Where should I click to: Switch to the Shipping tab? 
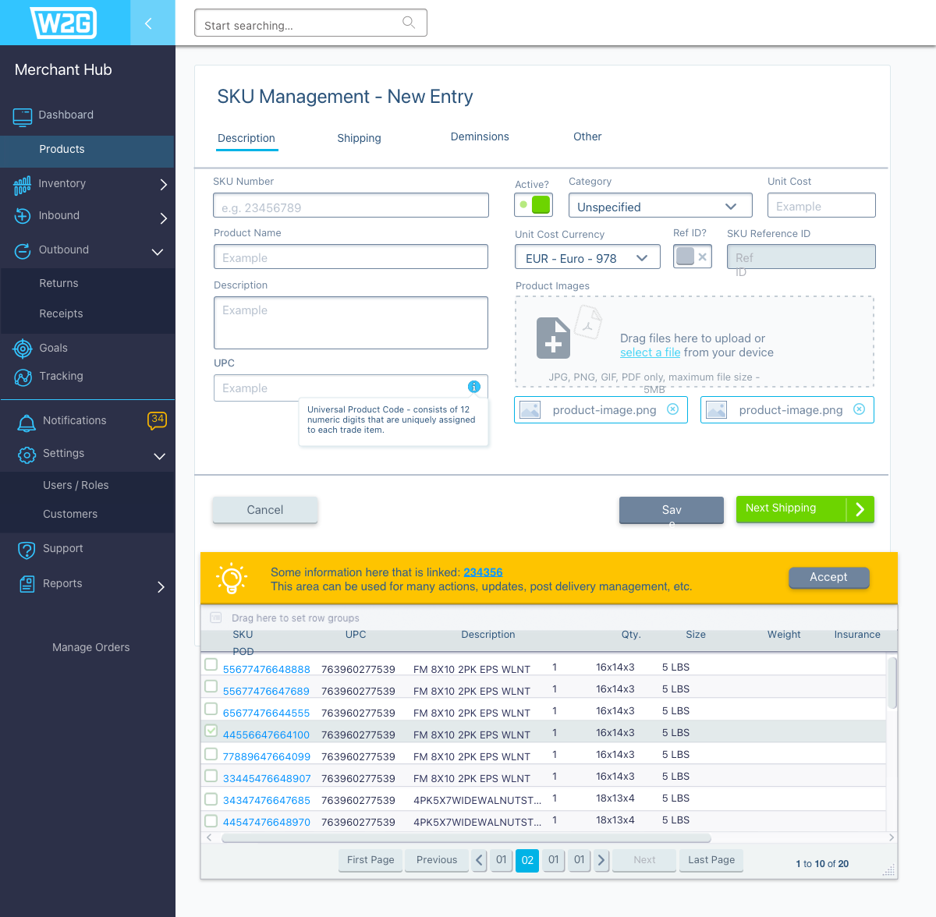359,138
